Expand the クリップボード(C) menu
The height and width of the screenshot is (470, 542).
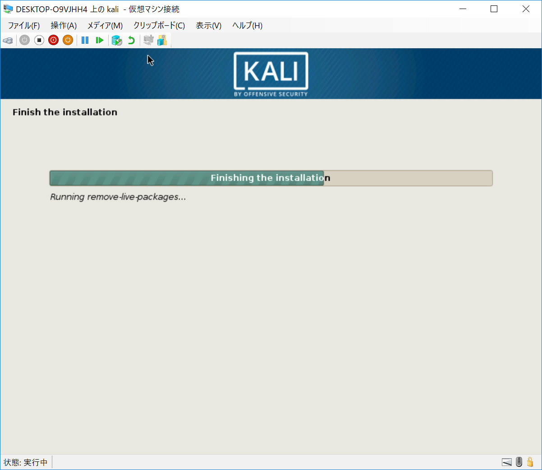tap(159, 26)
